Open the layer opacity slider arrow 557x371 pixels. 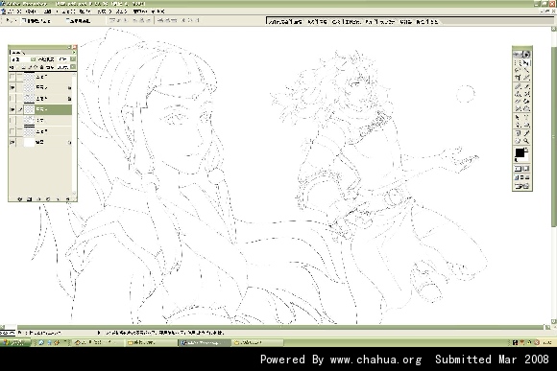pyautogui.click(x=73, y=59)
